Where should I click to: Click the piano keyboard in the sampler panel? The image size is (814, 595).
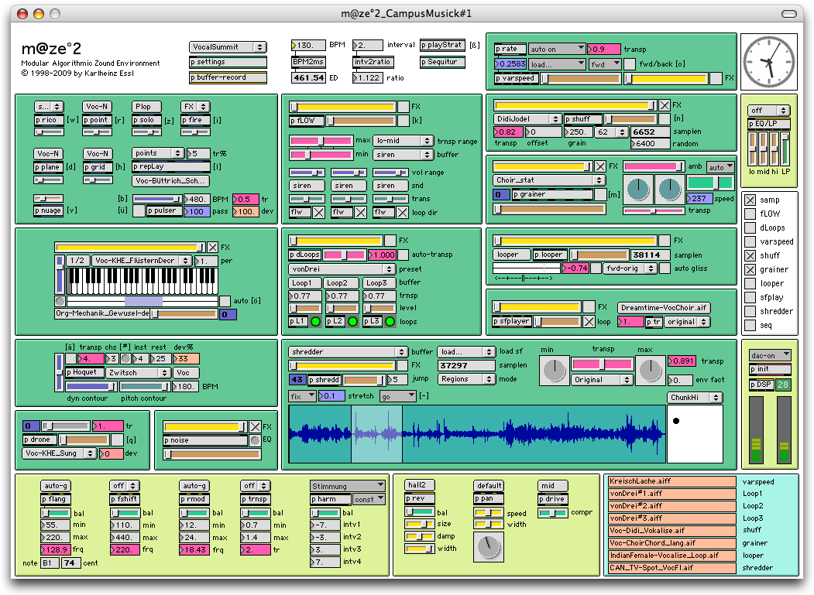click(143, 282)
